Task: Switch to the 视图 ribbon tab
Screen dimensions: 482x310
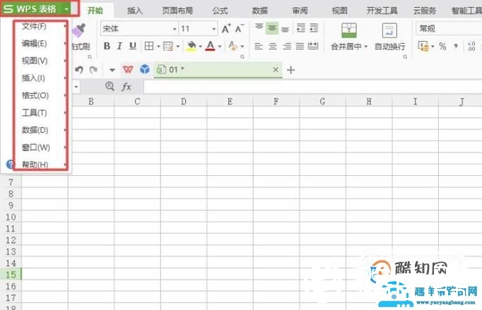Action: coord(340,11)
